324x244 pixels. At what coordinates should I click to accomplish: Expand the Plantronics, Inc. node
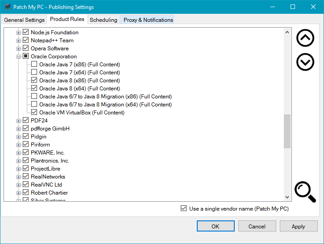18,161
